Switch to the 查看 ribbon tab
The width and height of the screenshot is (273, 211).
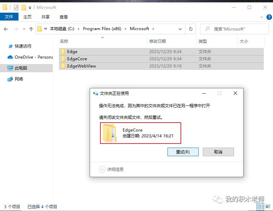pyautogui.click(x=64, y=17)
